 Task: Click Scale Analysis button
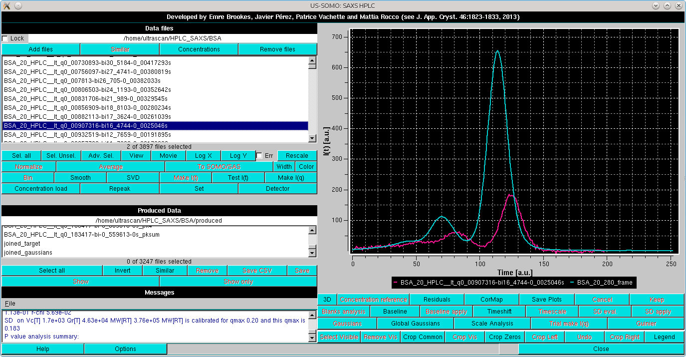coord(492,324)
